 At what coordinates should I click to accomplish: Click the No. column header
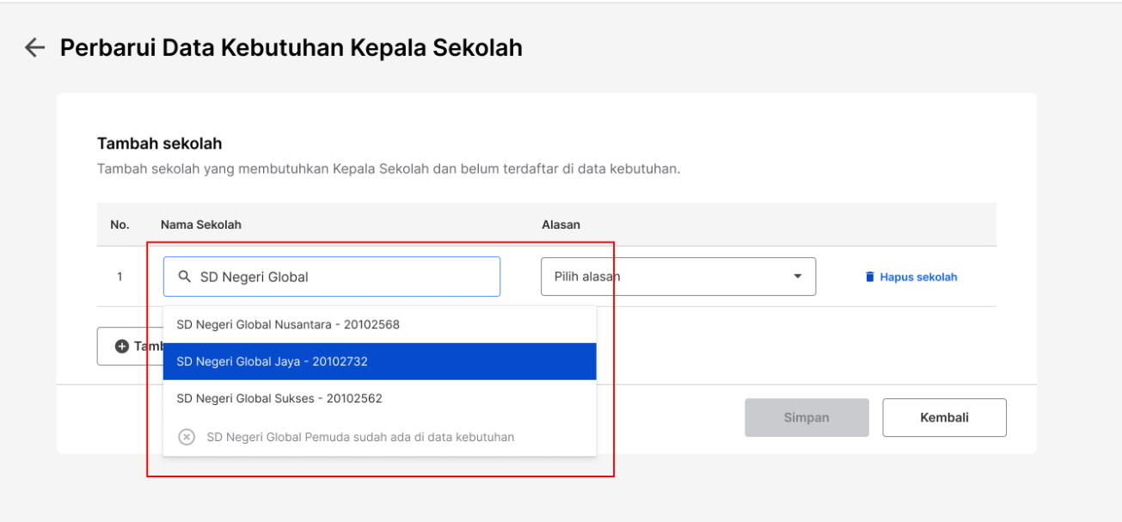point(120,224)
